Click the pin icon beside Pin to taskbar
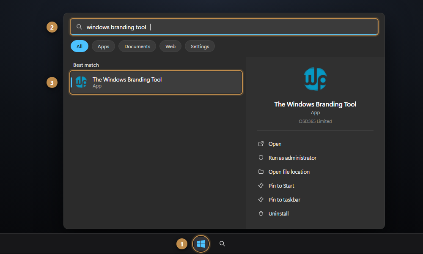423x254 pixels. (261, 199)
